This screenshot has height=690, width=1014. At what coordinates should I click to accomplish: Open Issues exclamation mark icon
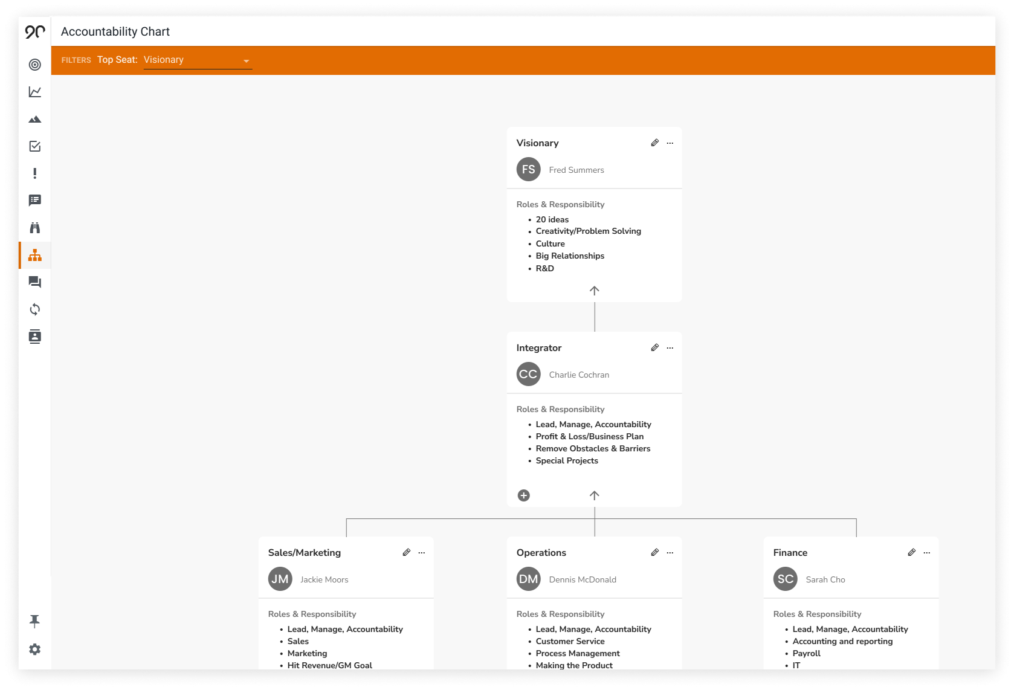click(35, 173)
